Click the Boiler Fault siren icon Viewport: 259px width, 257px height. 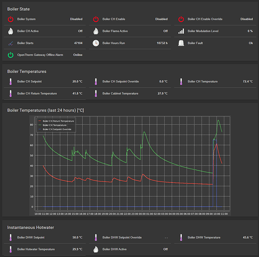(181, 43)
